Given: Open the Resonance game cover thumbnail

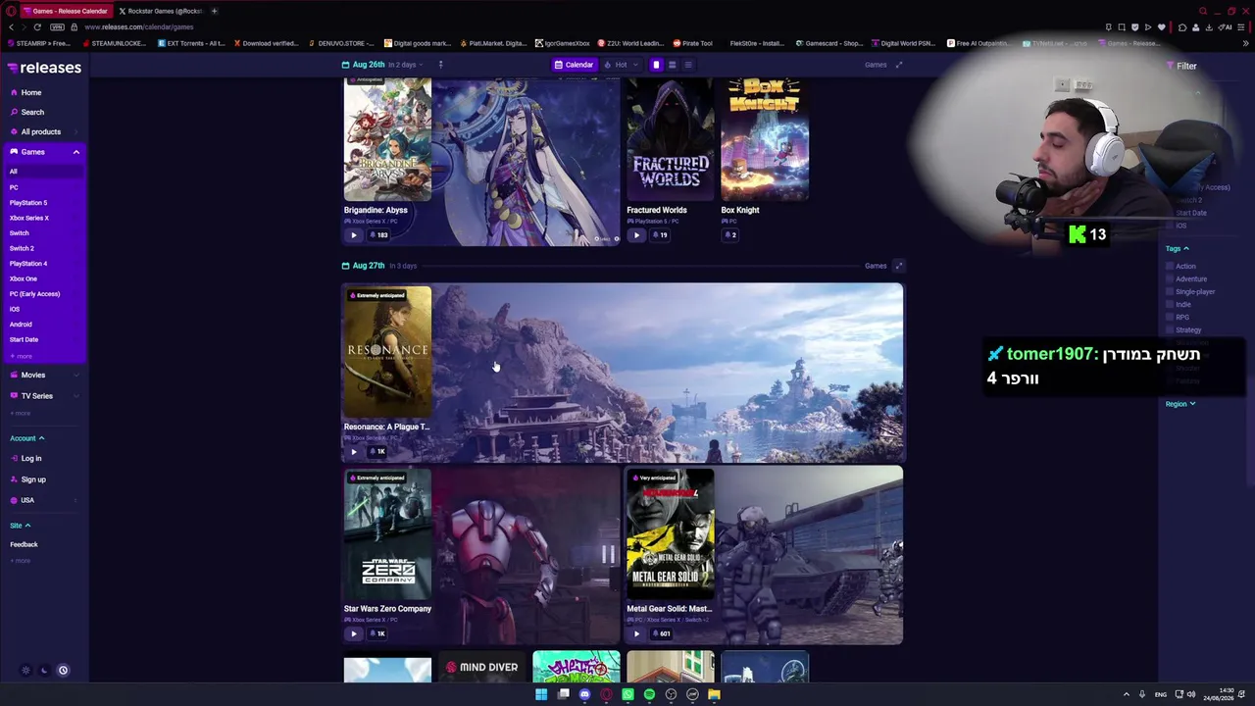Looking at the screenshot, I should (387, 352).
